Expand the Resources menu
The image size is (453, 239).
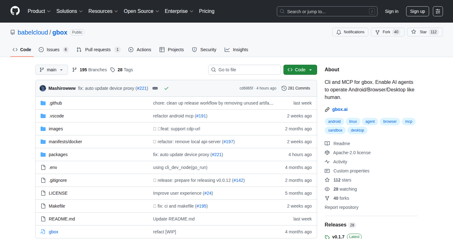[x=103, y=11]
